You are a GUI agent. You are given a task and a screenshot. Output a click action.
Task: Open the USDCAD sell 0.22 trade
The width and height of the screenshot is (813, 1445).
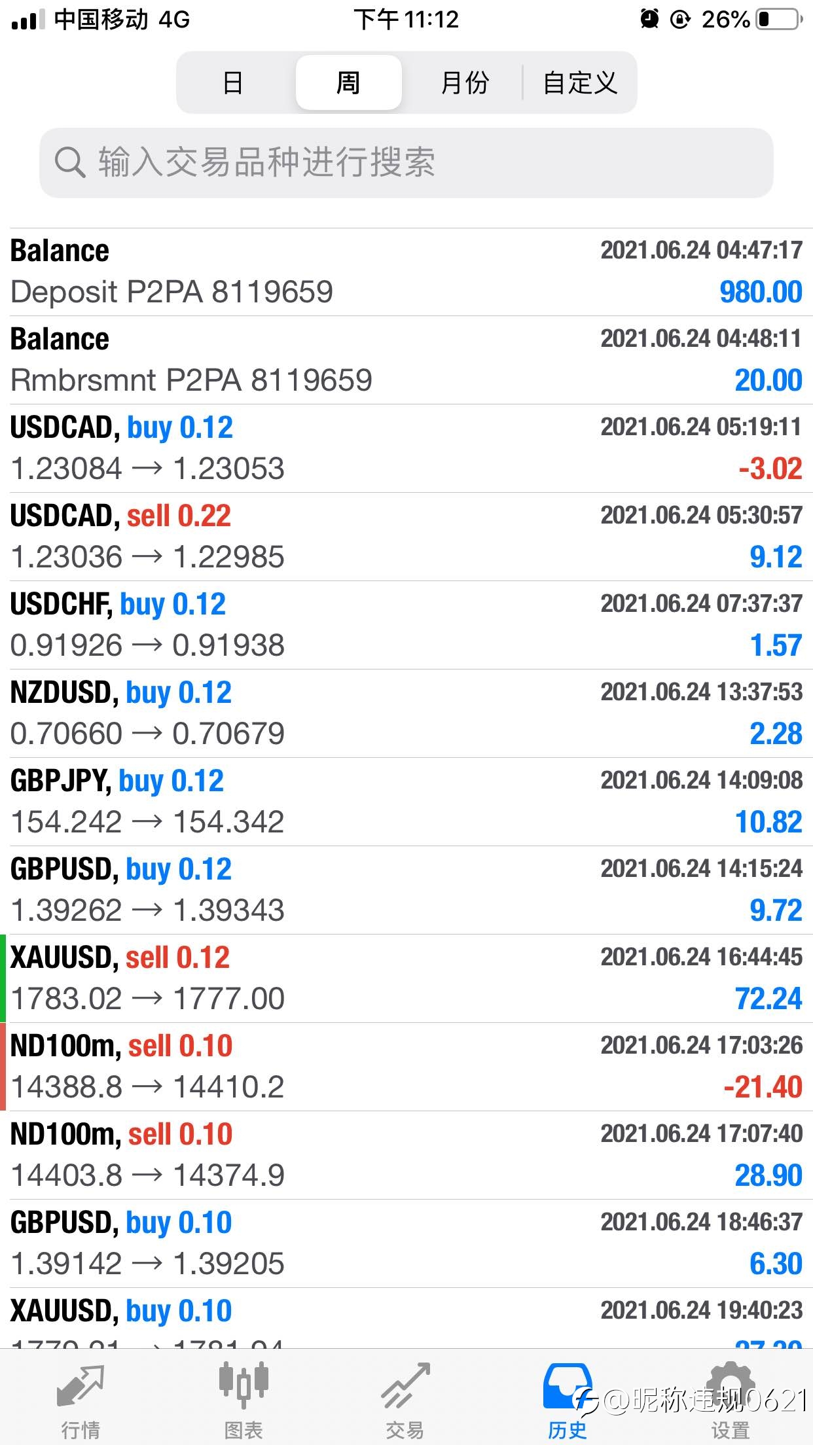406,537
